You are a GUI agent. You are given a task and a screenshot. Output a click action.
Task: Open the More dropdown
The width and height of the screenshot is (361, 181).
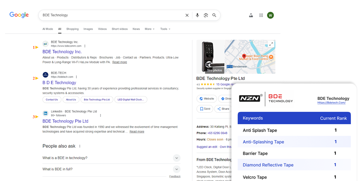tap(150, 29)
